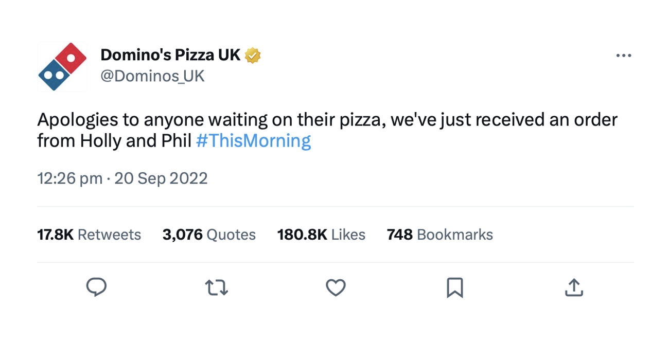This screenshot has width=668, height=342.
Task: Click the words Holly and Phil
Action: (136, 140)
